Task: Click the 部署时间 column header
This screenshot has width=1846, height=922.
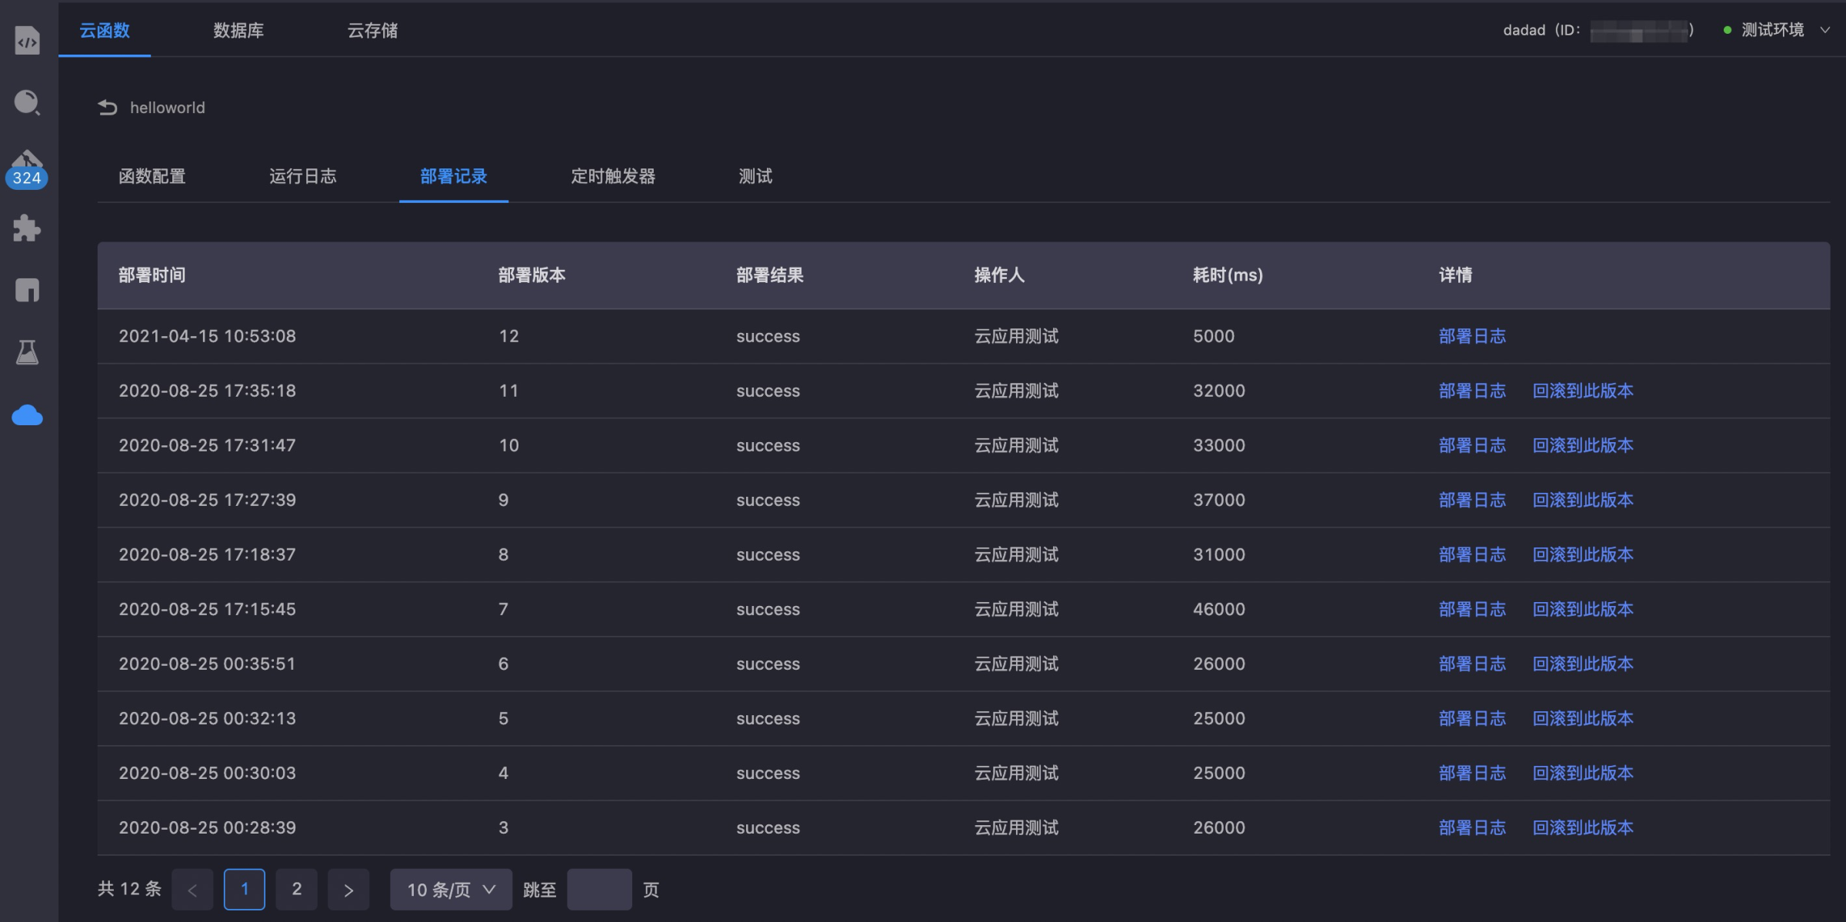Action: 152,275
